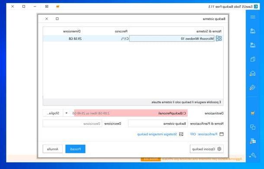Click the C:\*.\ path cell
The width and height of the screenshot is (264, 169).
click(x=125, y=38)
